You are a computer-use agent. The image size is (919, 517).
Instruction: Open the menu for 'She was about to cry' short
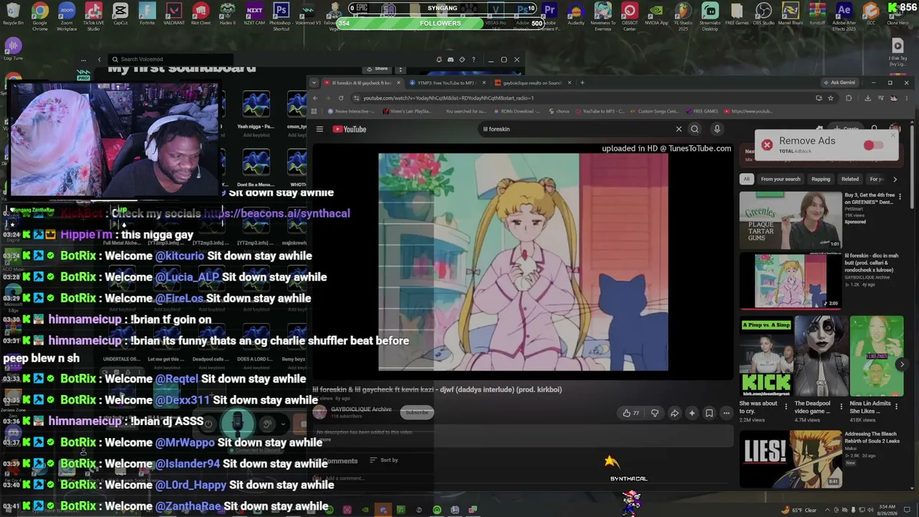click(x=786, y=406)
